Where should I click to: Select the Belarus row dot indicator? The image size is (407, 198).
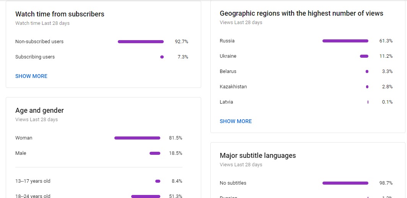(x=367, y=71)
